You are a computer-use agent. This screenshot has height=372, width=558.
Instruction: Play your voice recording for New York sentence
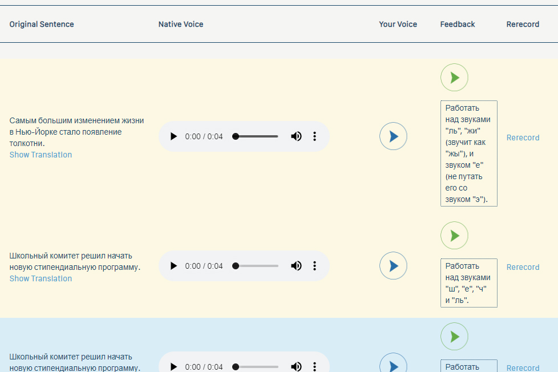(x=393, y=136)
